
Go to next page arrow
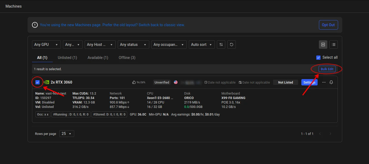(x=330, y=134)
